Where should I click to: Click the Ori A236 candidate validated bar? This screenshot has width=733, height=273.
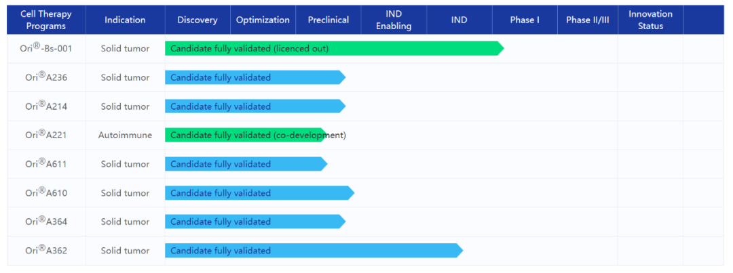pyautogui.click(x=255, y=77)
